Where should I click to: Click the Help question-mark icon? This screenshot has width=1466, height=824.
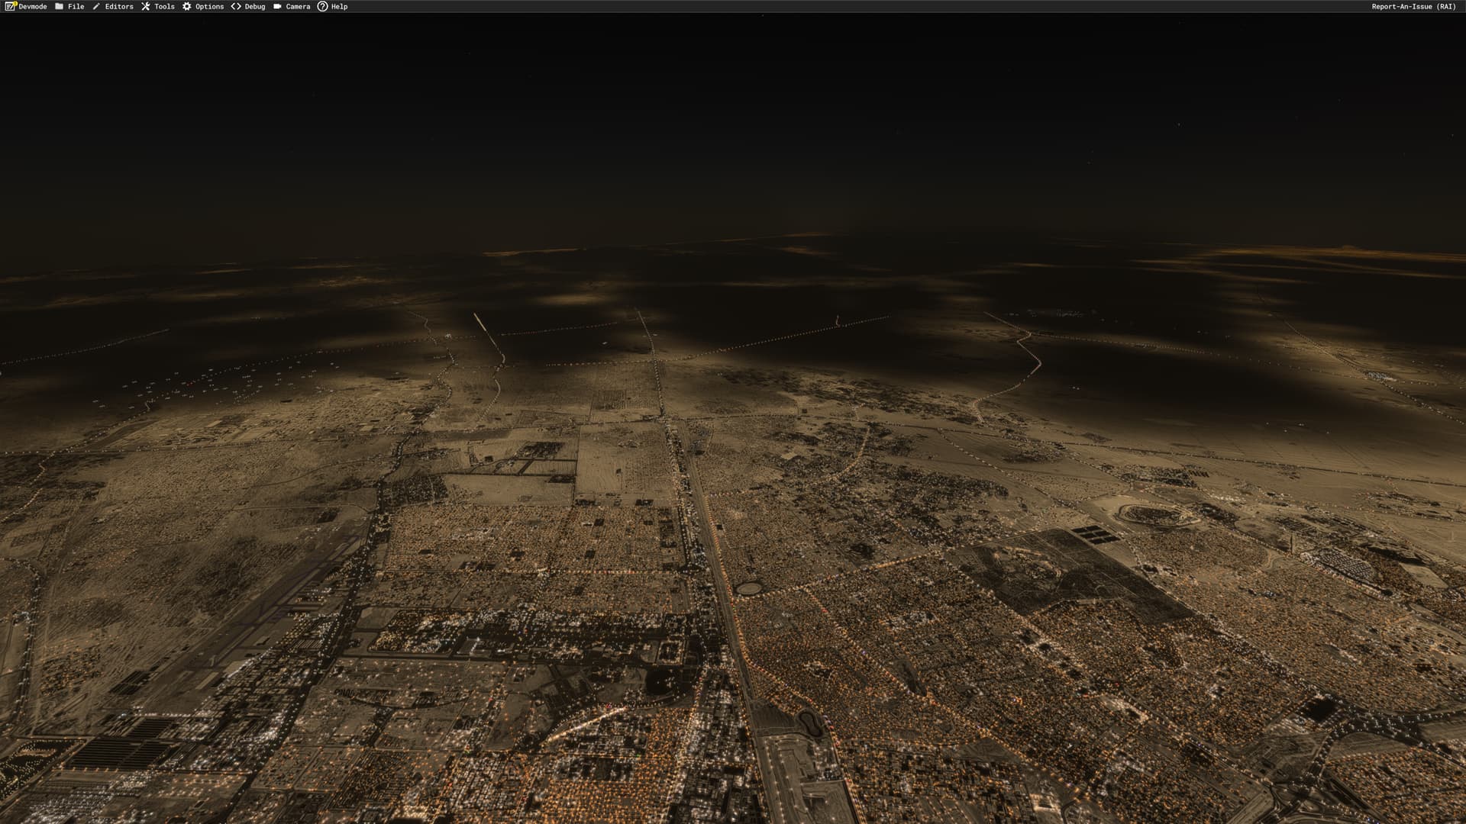point(322,6)
